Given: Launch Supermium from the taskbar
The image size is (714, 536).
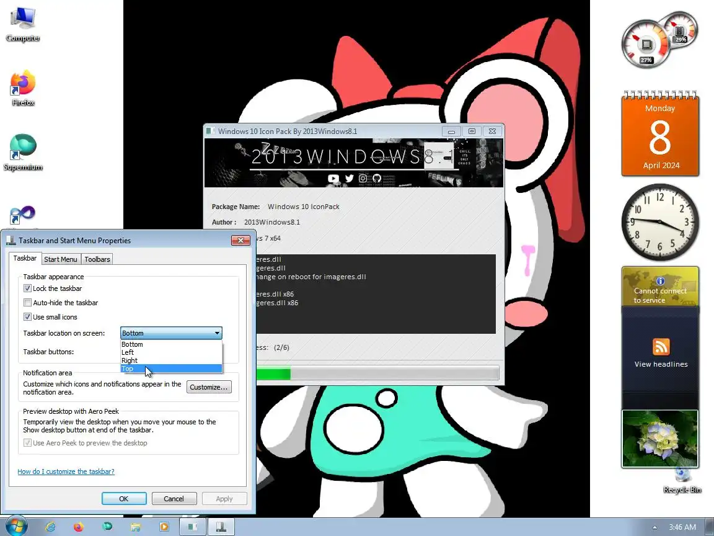Looking at the screenshot, I should [x=107, y=527].
